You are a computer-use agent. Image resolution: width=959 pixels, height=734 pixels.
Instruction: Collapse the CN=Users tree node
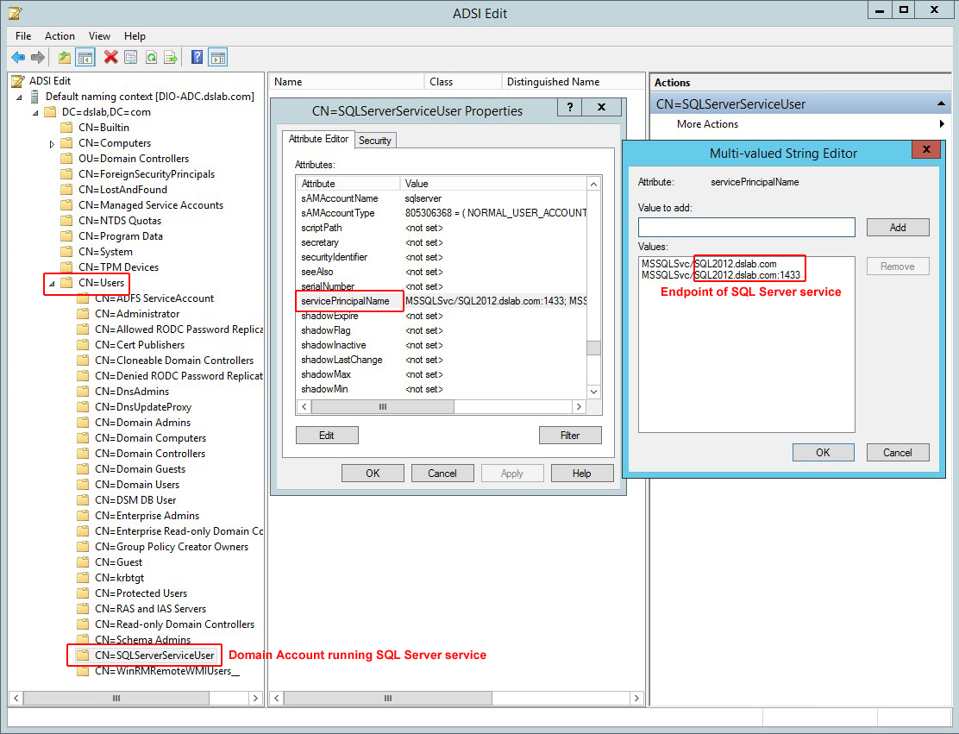click(52, 284)
